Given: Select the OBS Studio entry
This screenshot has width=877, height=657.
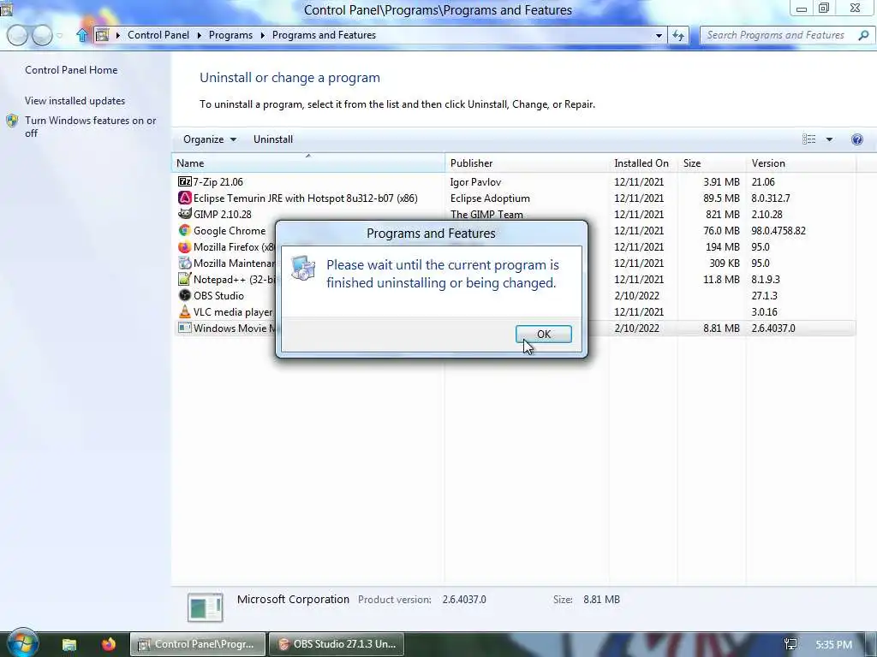Looking at the screenshot, I should coord(218,295).
